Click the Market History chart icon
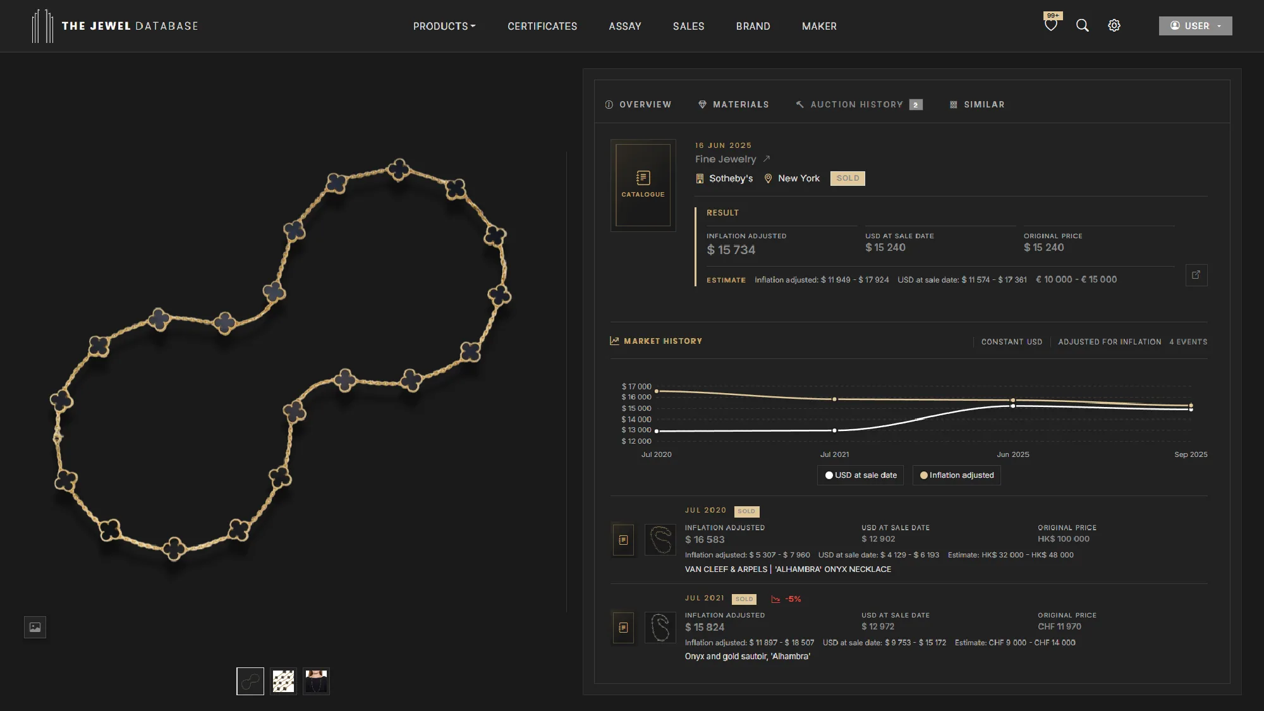 click(614, 341)
